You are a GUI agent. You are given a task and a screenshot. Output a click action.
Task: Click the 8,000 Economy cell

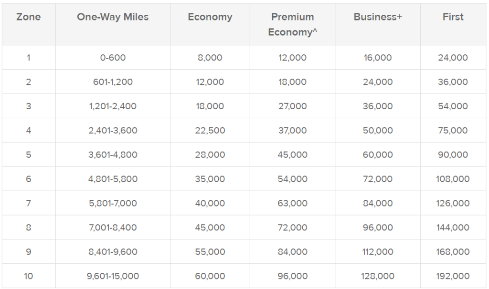[x=210, y=58]
